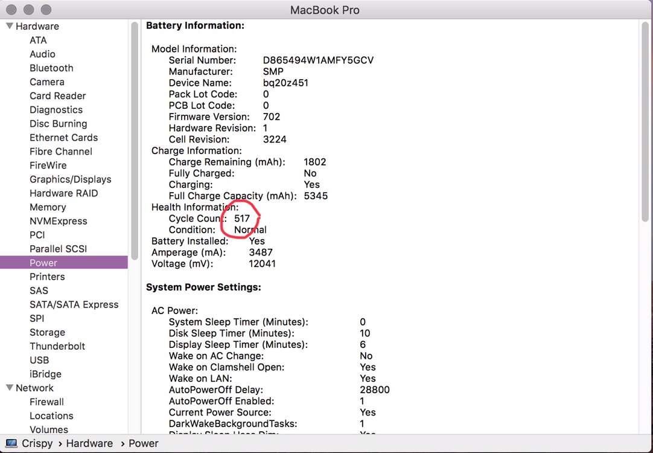Select the highlighted Power item

coord(43,263)
